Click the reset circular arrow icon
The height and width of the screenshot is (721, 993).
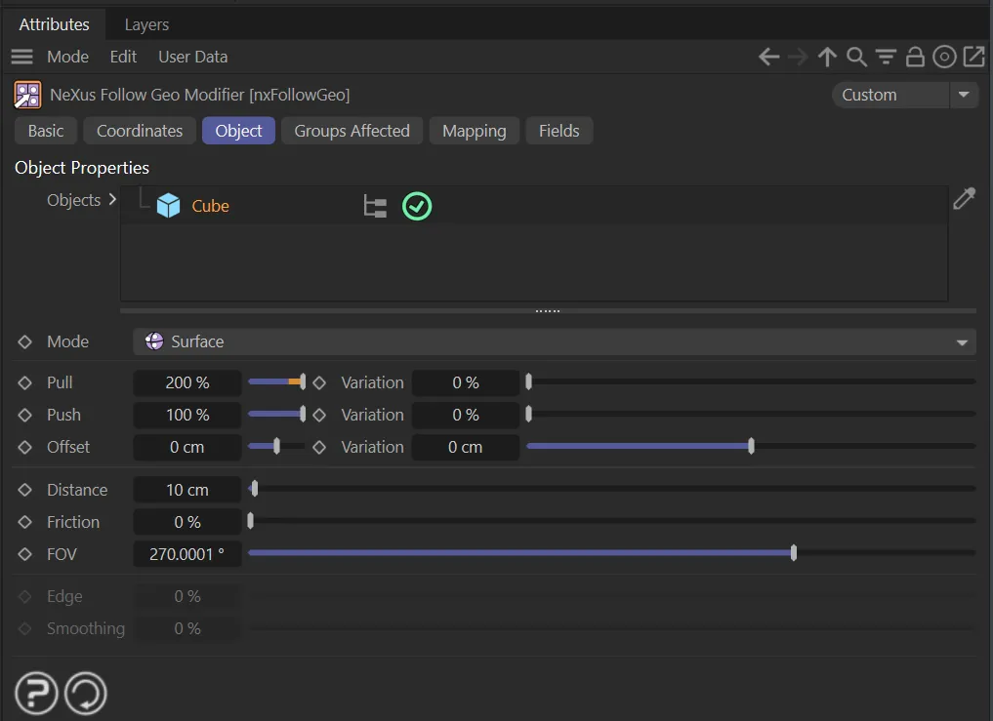pyautogui.click(x=86, y=695)
